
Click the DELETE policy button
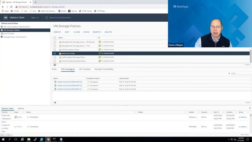click(x=108, y=32)
